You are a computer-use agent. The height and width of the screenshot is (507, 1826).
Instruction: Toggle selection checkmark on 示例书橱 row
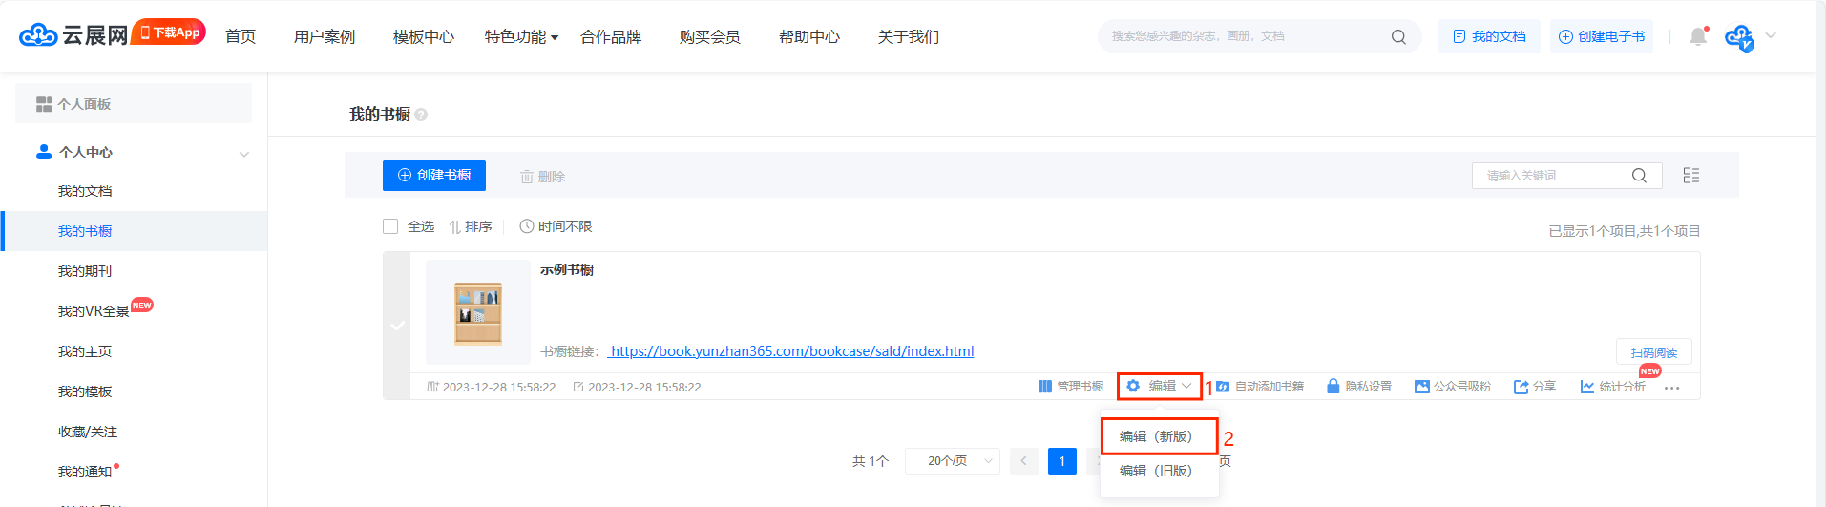coord(397,326)
